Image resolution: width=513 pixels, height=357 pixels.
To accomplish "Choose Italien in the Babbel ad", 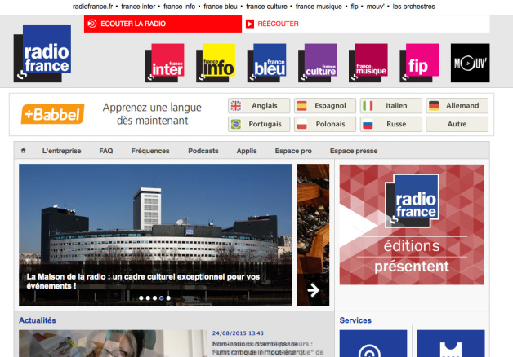I will 391,106.
